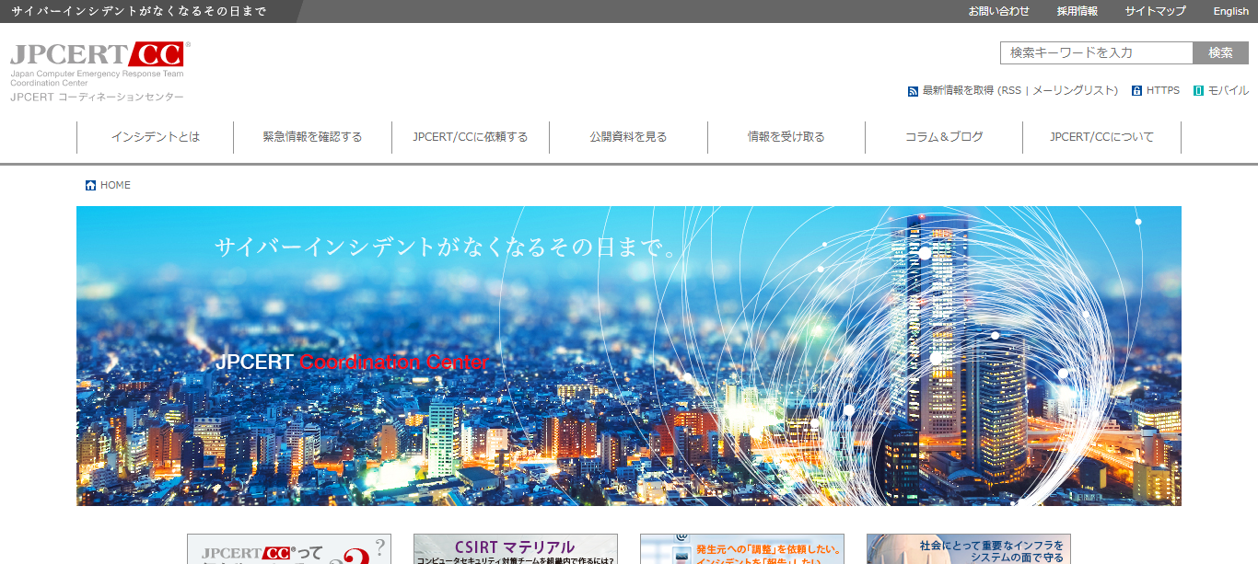Click the HOME breadcrumb text

point(115,186)
